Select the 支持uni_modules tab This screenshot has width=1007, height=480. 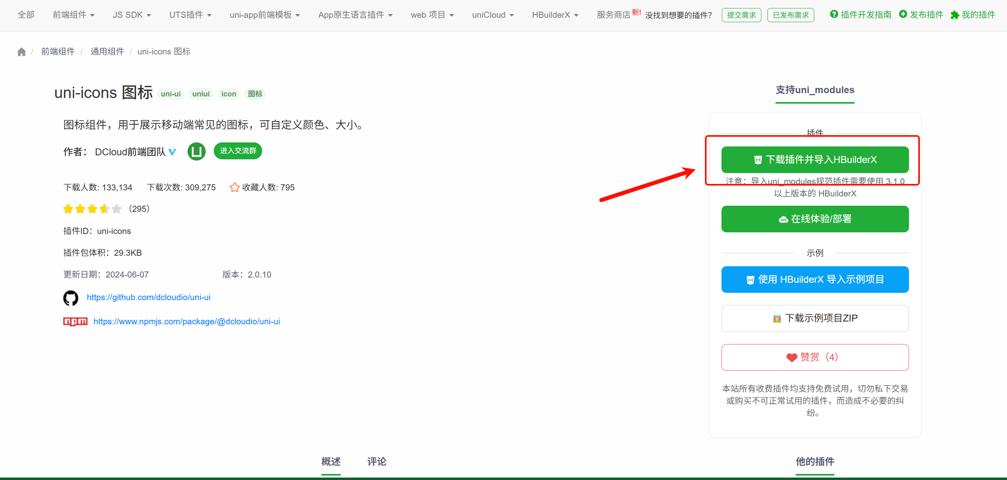pos(815,90)
